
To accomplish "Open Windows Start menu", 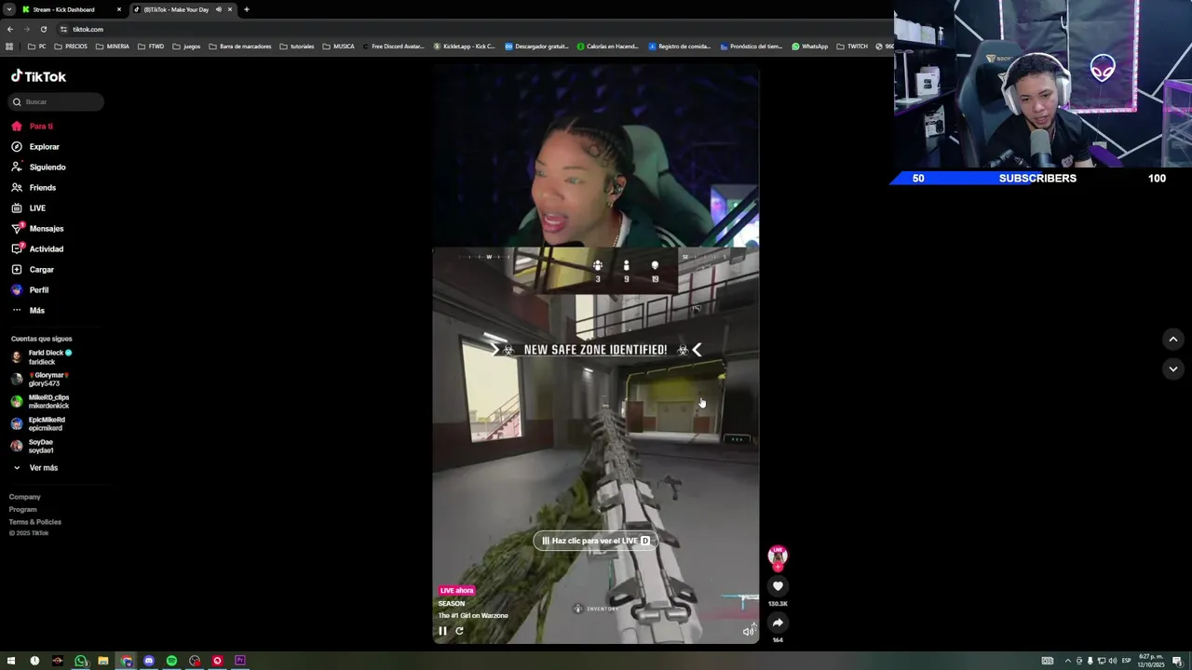I will pos(11,661).
